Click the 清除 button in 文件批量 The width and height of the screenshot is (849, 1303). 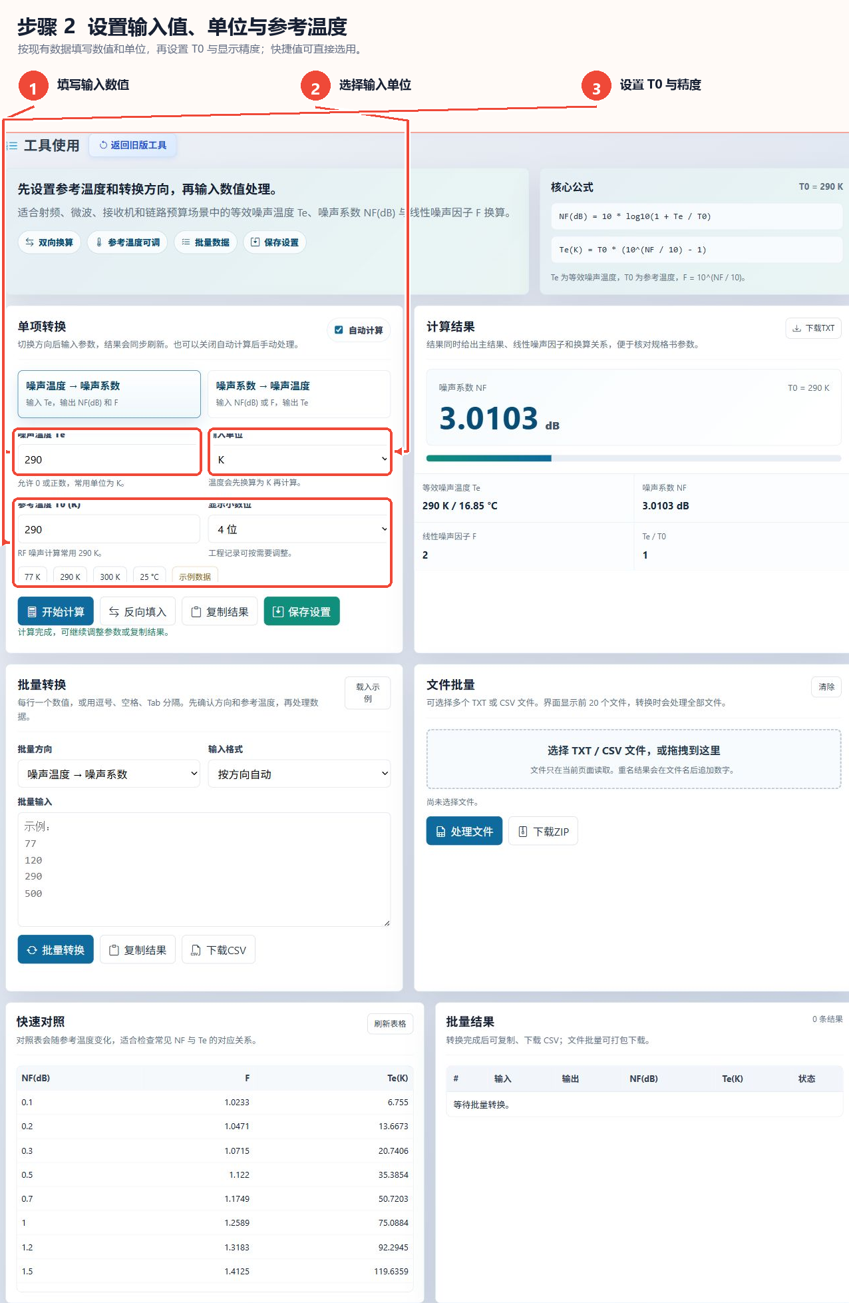click(x=826, y=687)
